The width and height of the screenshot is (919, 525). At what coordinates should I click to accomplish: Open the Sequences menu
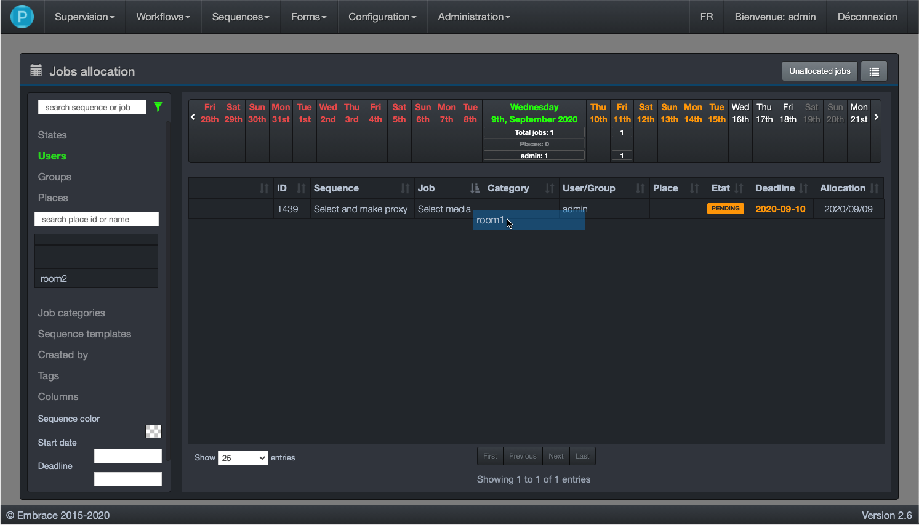click(x=241, y=17)
